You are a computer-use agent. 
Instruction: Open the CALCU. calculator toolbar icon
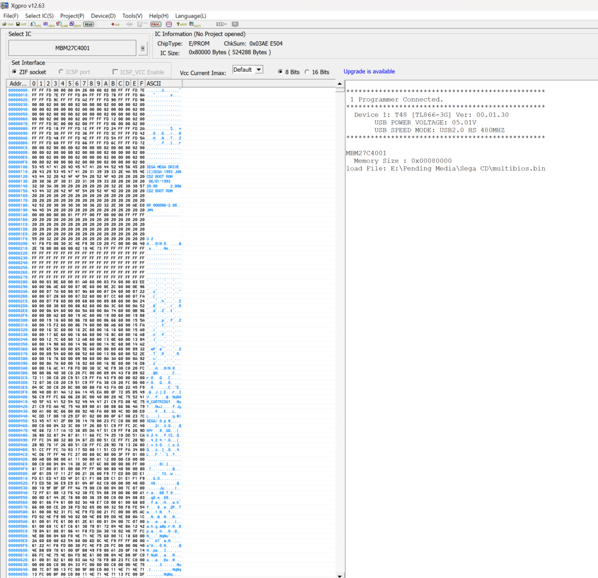(x=195, y=24)
